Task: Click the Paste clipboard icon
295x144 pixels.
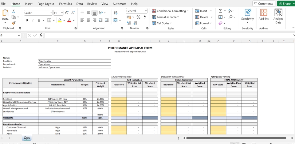Action: [x=5, y=13]
